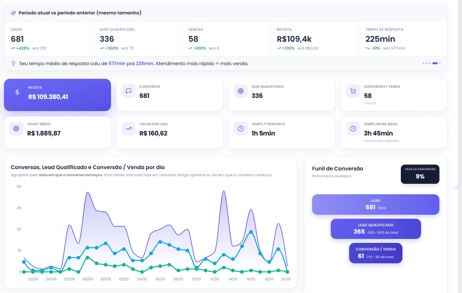The image size is (462, 293).
Task: Click the upward trend arrow next to +360%
Action: 102,48
